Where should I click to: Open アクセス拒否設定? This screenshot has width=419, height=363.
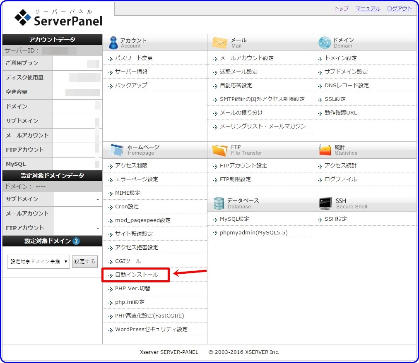(x=136, y=247)
